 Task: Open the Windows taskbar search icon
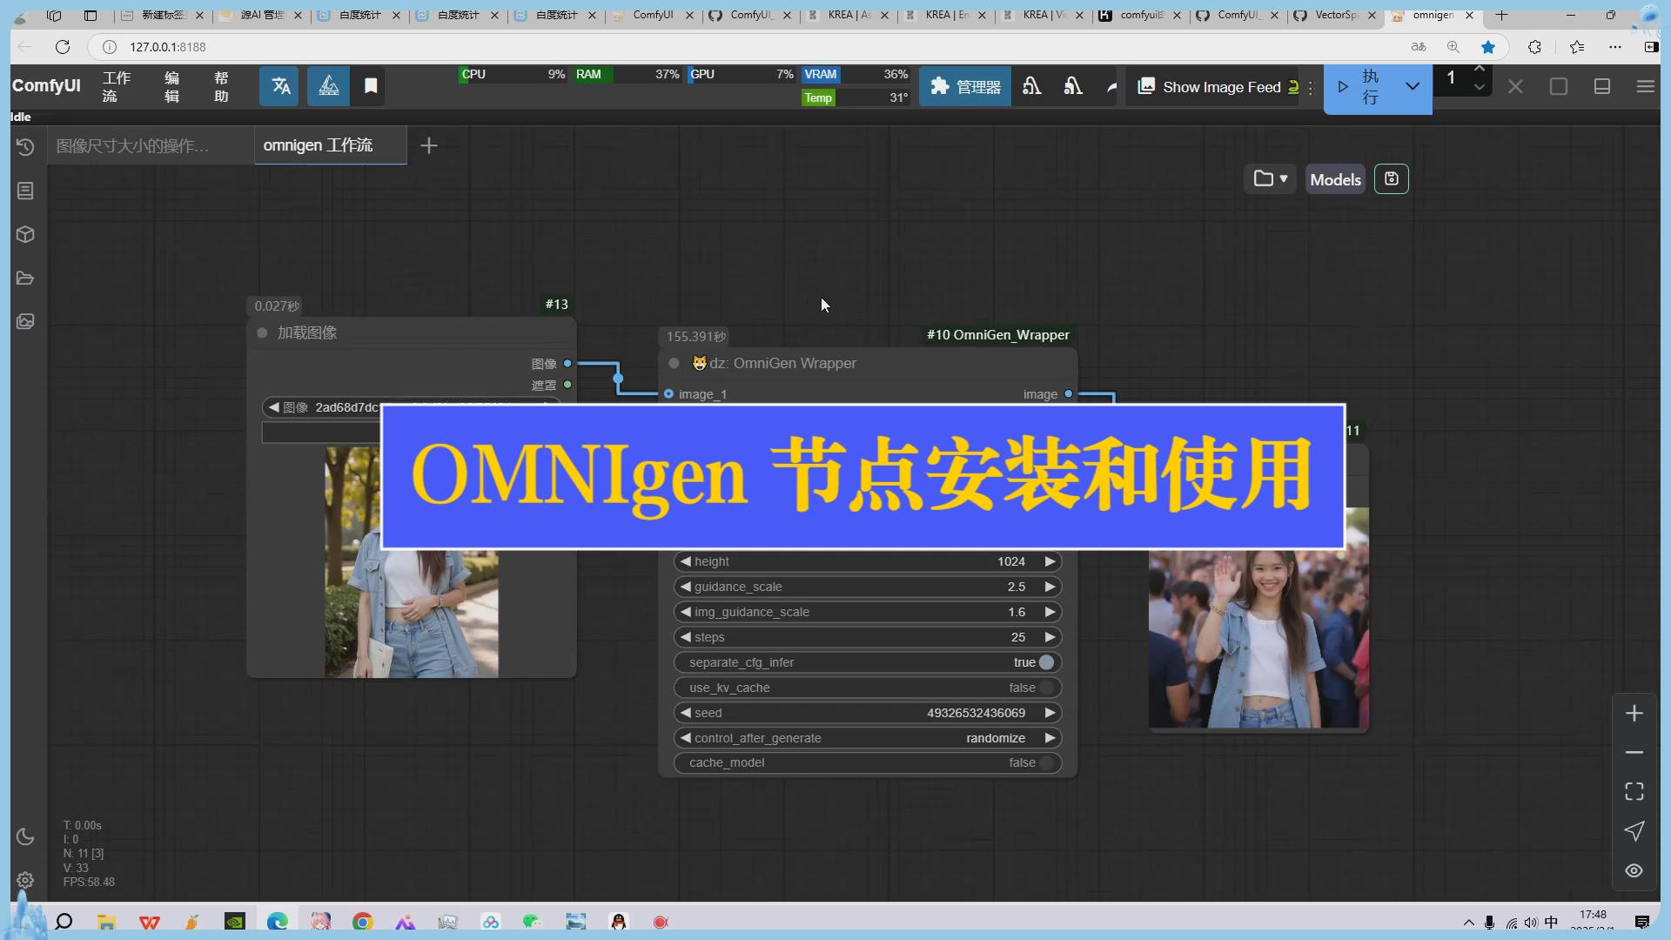pyautogui.click(x=64, y=922)
